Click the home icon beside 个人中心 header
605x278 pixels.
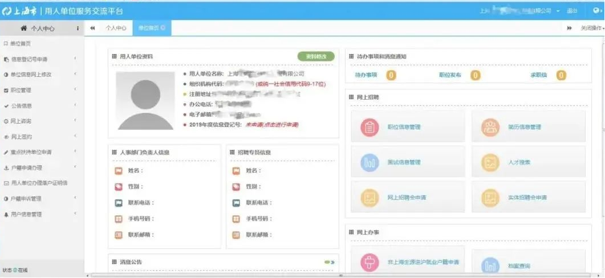[24, 28]
